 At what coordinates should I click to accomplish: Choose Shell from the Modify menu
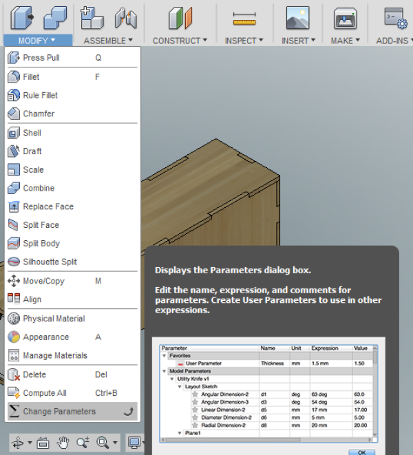pyautogui.click(x=32, y=133)
